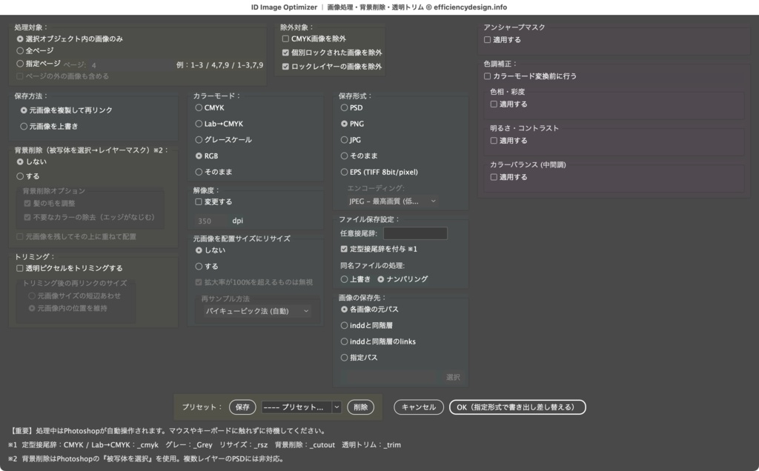Check 解像度 変更する checkbox
This screenshot has width=759, height=471.
click(x=213, y=201)
